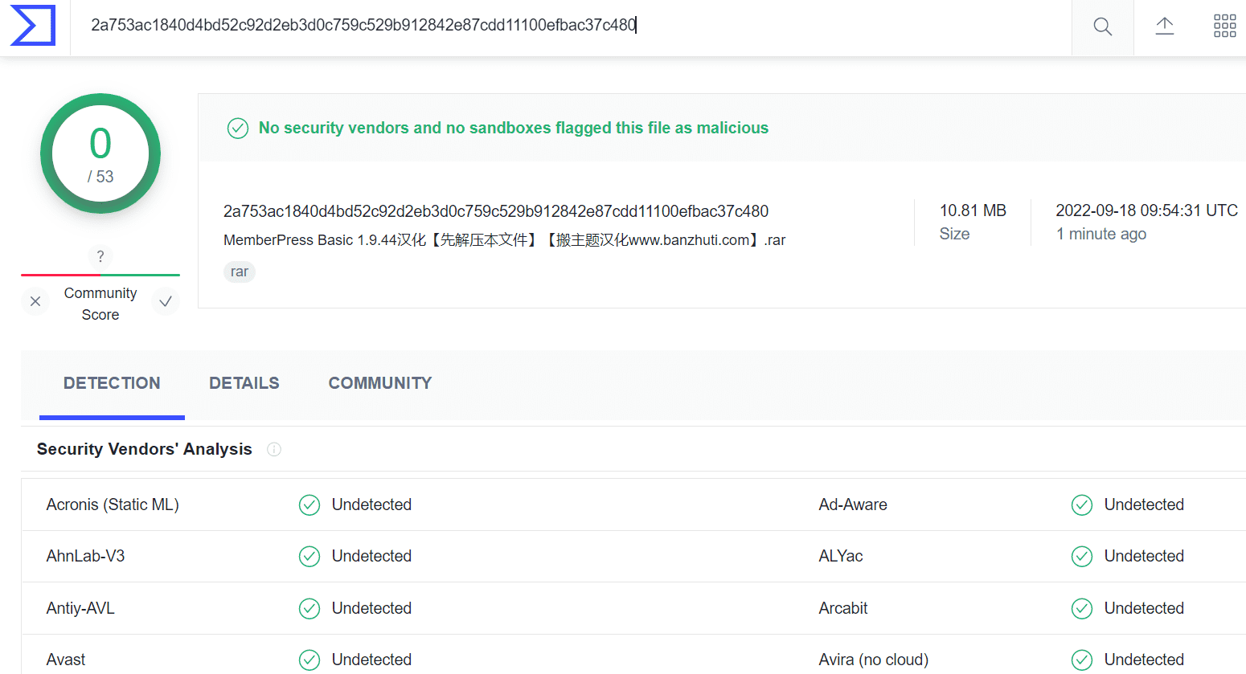Click the 0 / 53 detection score circle
The width and height of the screenshot is (1246, 674).
tap(100, 153)
